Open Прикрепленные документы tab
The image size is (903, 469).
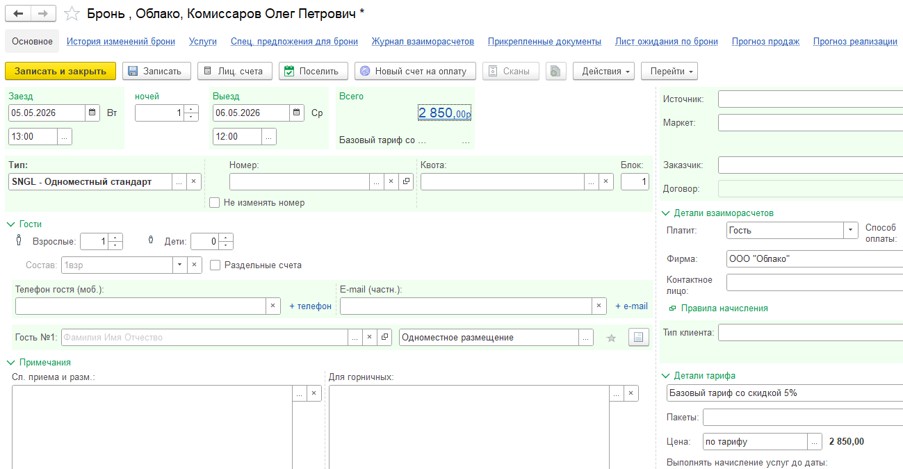[544, 41]
